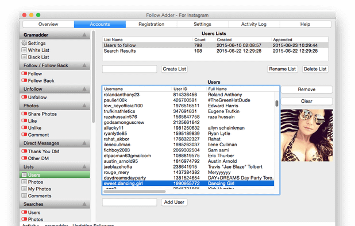Switch to the Overview tab
Image resolution: width=355 pixels, height=226 pixels.
(48, 24)
